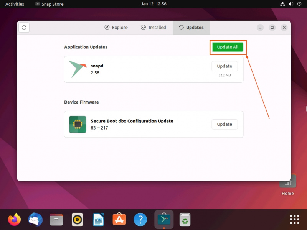Viewport: 307px width, 230px height.
Task: Open the Installed tab
Action: 153,28
